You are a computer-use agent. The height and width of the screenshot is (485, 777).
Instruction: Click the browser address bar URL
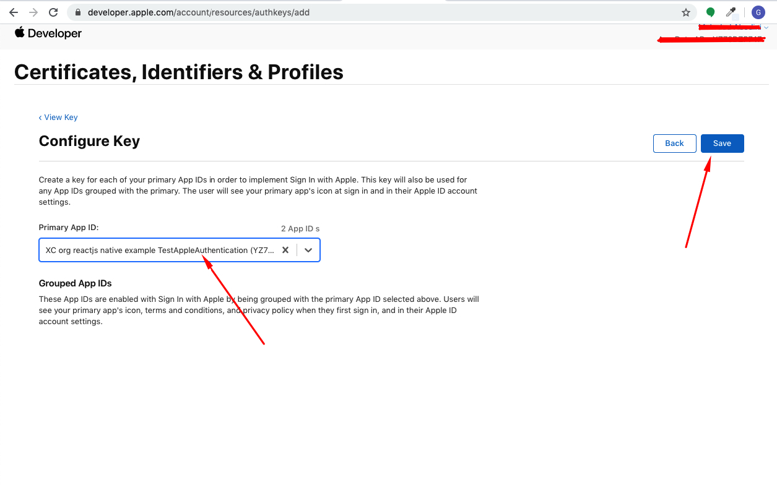[198, 12]
